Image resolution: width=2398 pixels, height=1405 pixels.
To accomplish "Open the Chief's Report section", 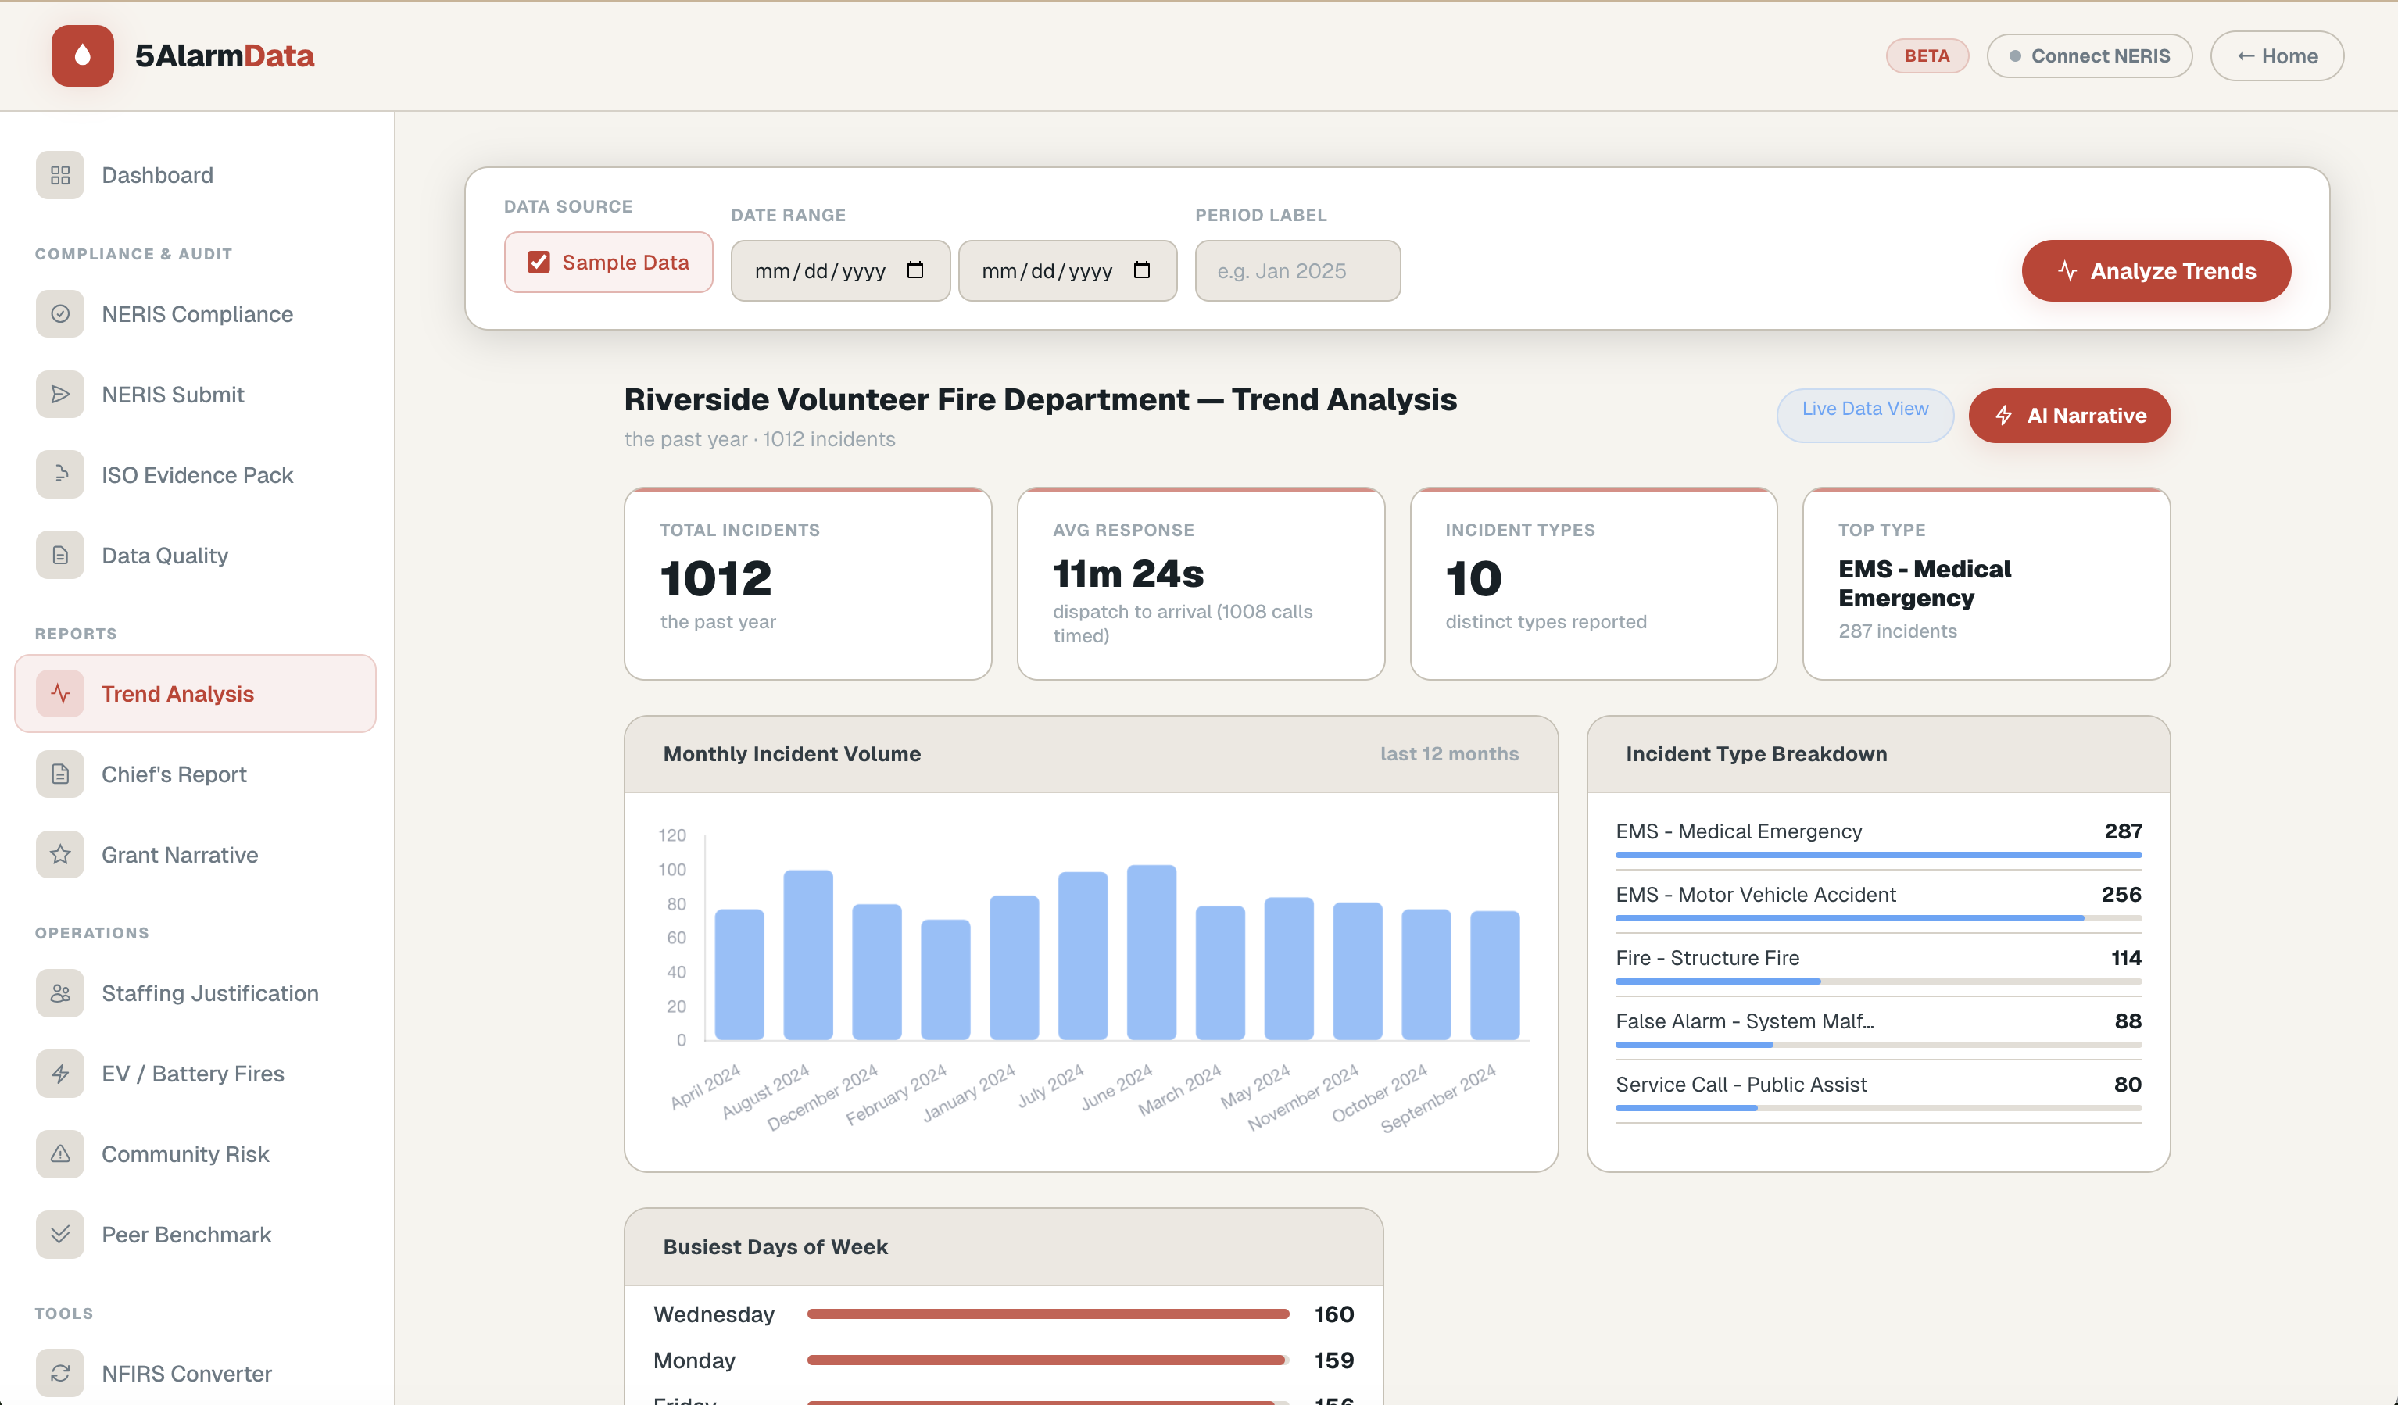I will (174, 774).
